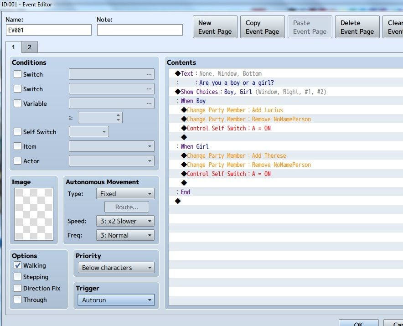Toggle the Walking option checkbox
The image size is (403, 326).
17,265
